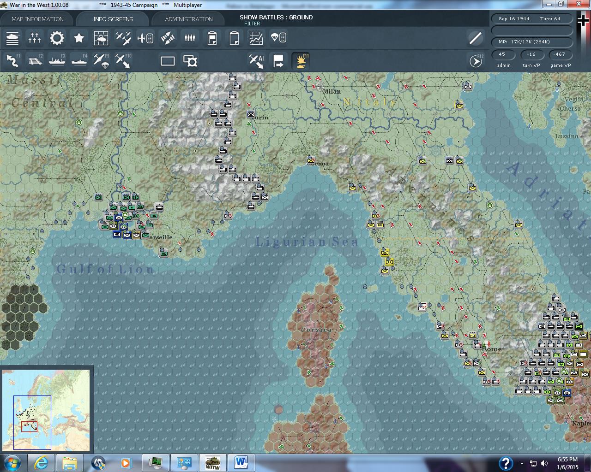Image resolution: width=591 pixels, height=472 pixels.
Task: Open the HP taskbar icon
Action: (98, 463)
